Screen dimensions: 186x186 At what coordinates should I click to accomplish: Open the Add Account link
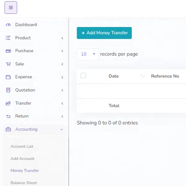click(x=22, y=158)
